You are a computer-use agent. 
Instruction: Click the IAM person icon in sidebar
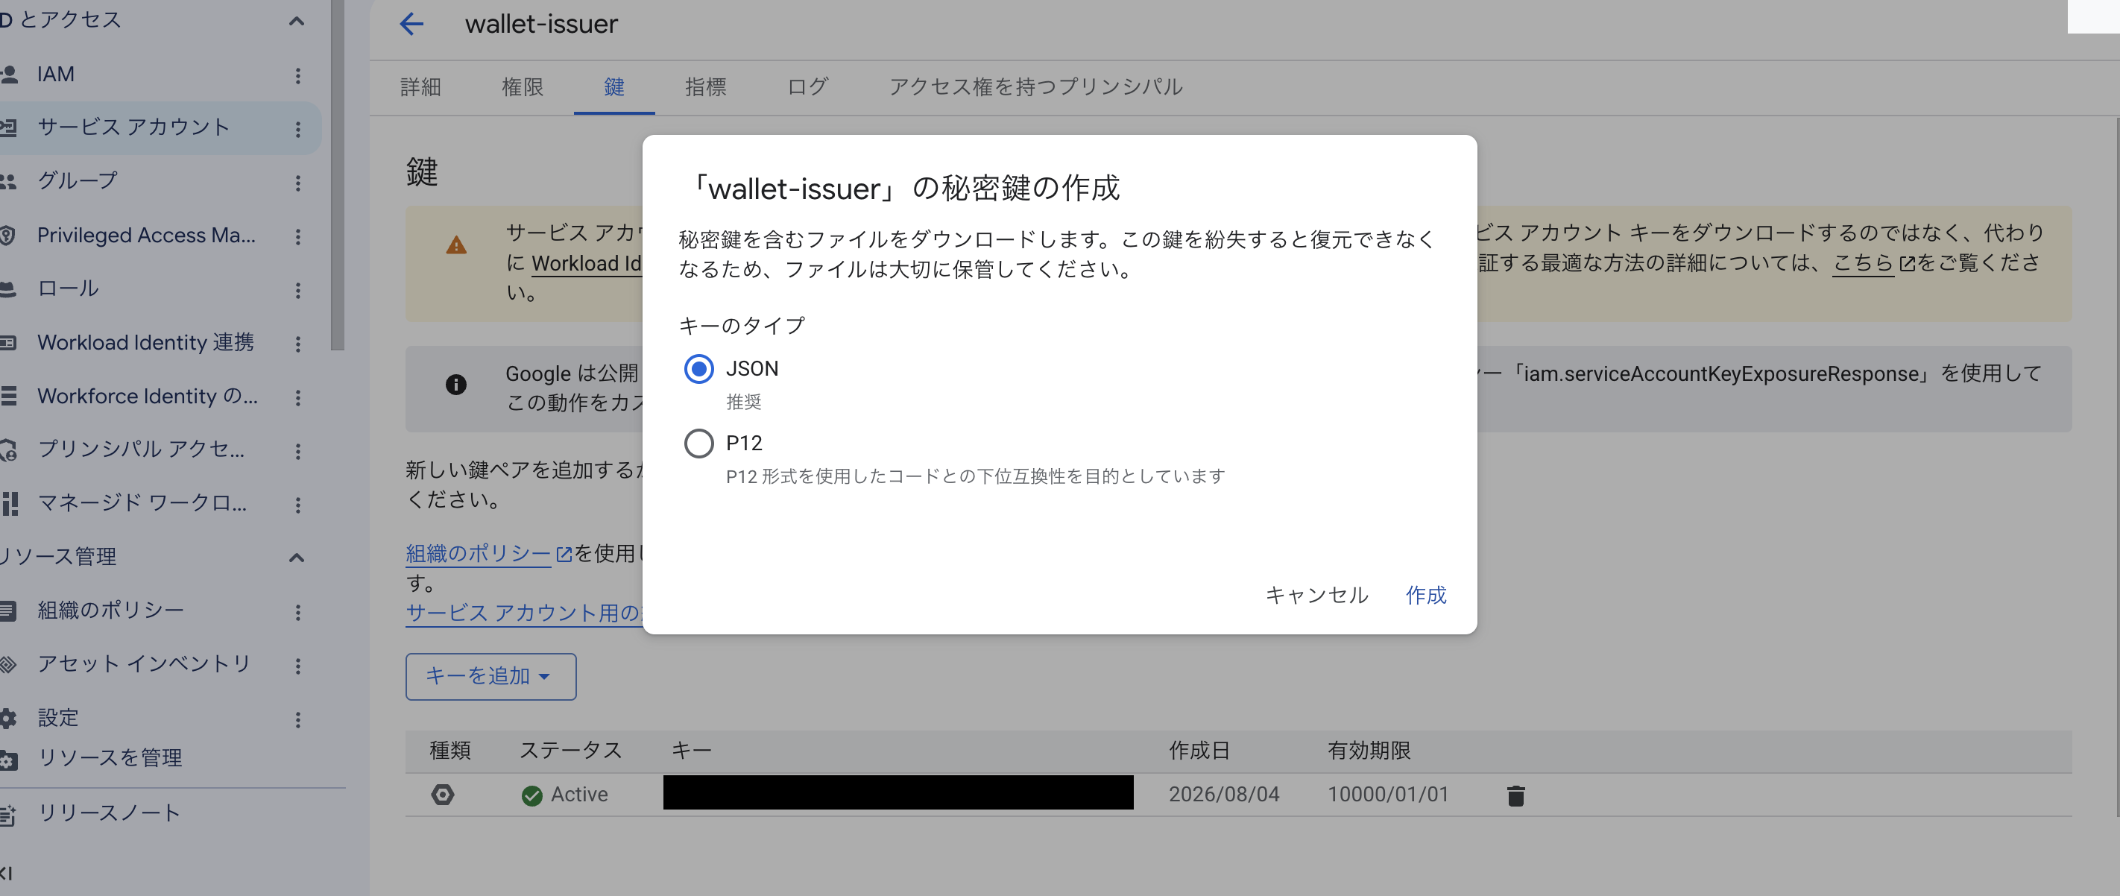click(9, 75)
